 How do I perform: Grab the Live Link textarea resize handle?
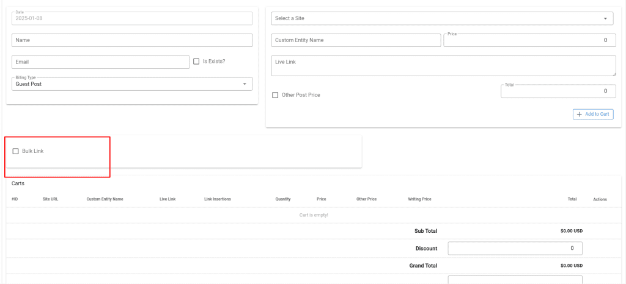(x=613, y=74)
